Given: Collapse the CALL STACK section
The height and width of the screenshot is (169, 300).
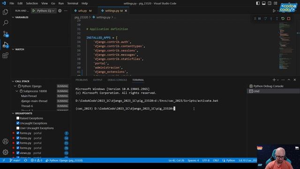Looking at the screenshot, I should pos(13,81).
